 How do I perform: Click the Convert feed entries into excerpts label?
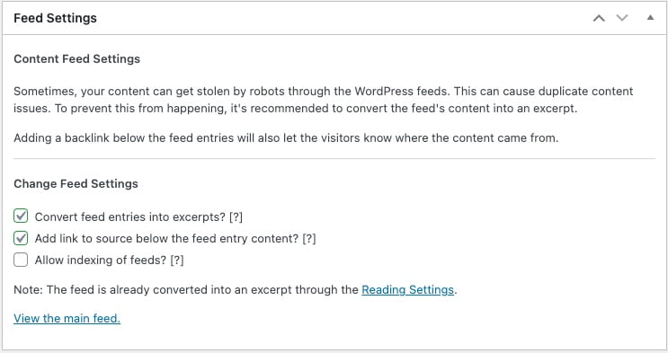click(x=130, y=217)
